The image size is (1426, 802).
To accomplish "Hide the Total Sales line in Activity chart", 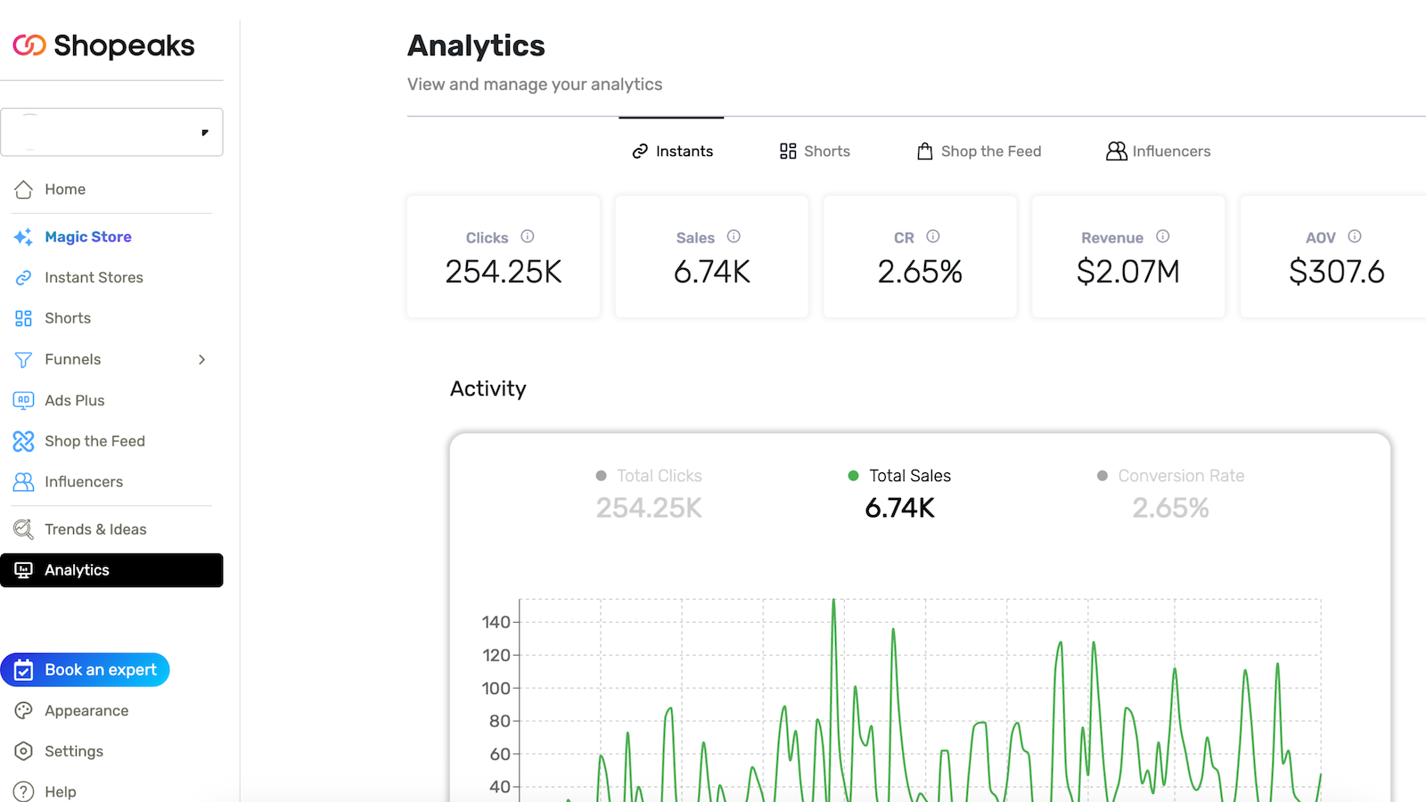I will coord(899,475).
